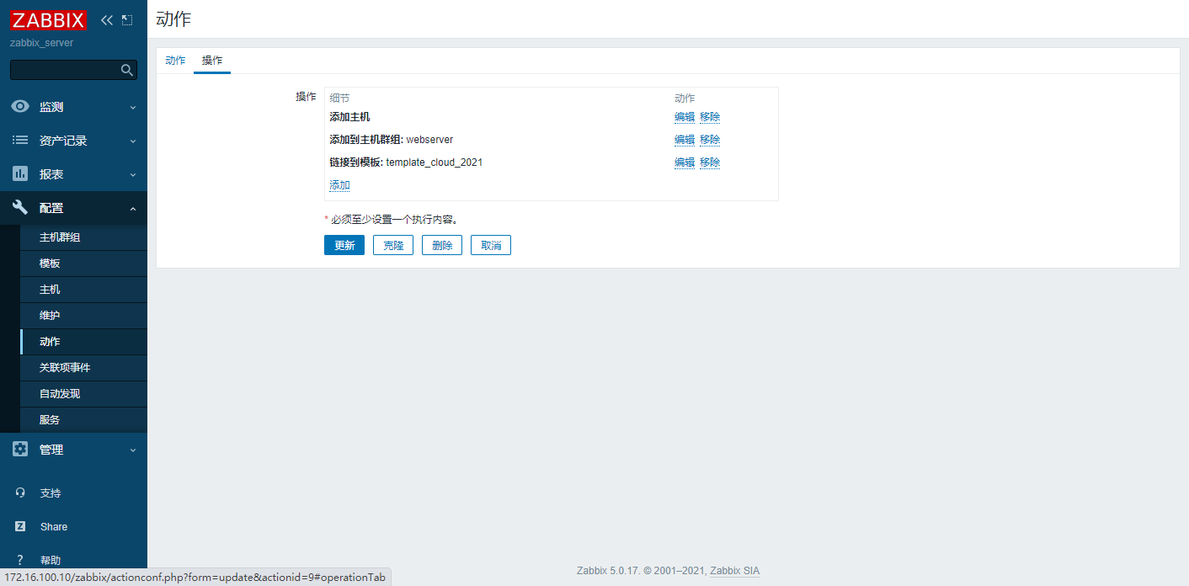Open Support via headset icon
The height and width of the screenshot is (586, 1189).
coord(20,493)
